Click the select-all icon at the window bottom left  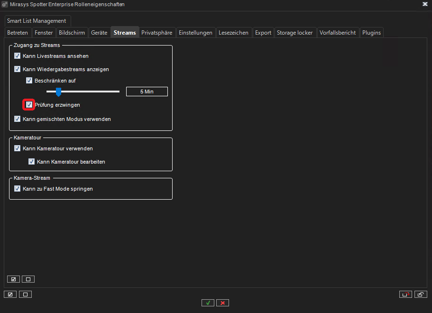[x=10, y=294]
